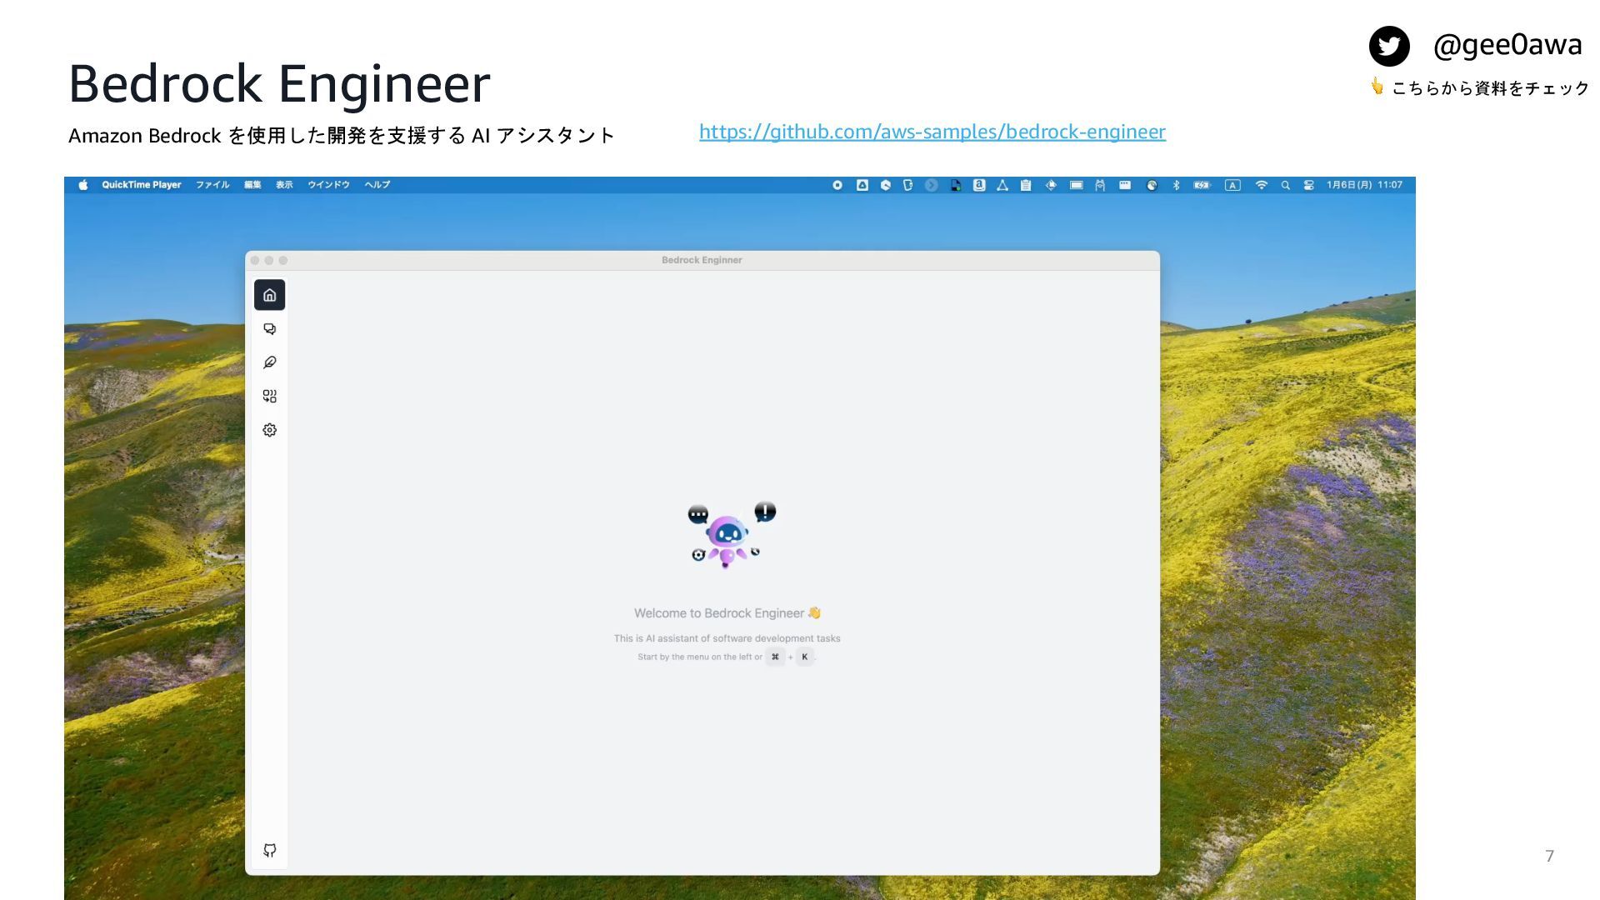
Task: Open the ヘルプ menu
Action: click(x=377, y=185)
